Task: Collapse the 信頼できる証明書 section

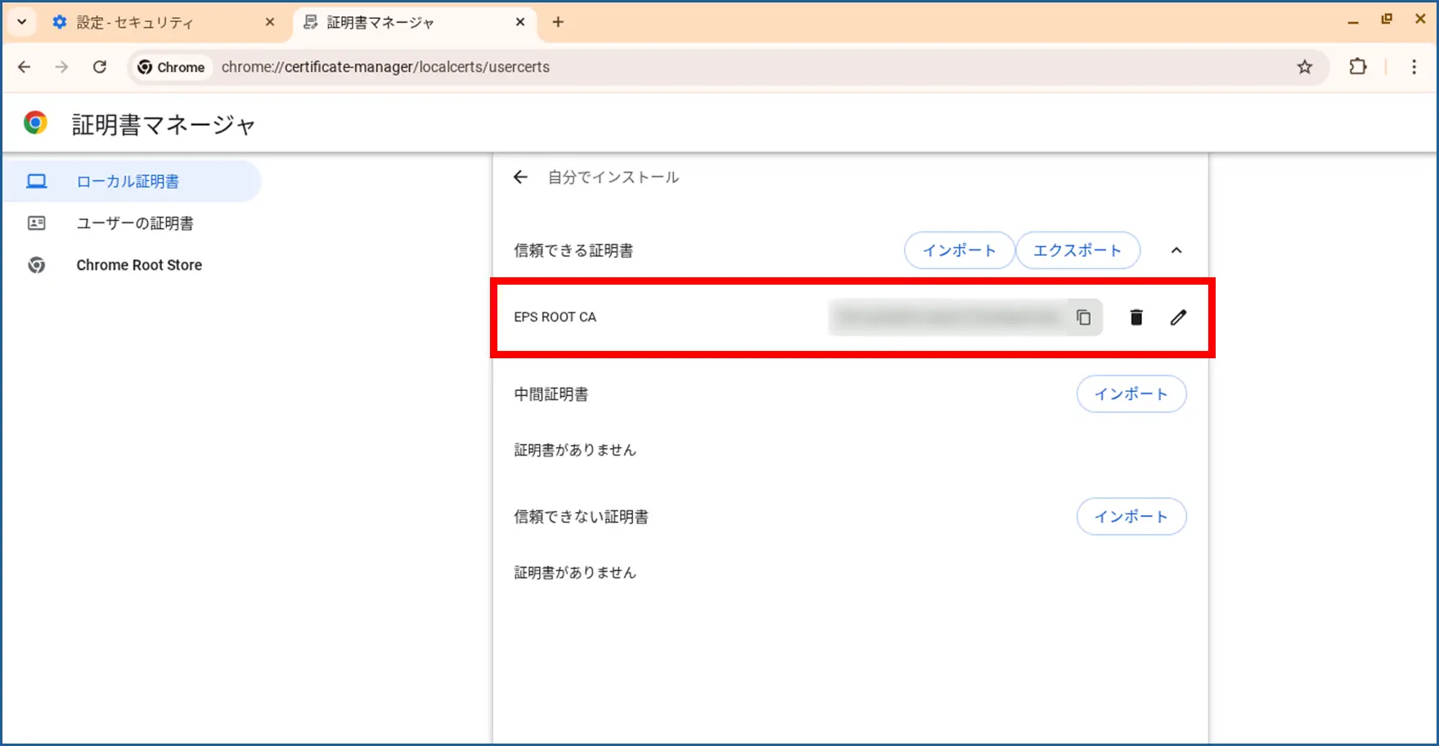Action: 1176,250
